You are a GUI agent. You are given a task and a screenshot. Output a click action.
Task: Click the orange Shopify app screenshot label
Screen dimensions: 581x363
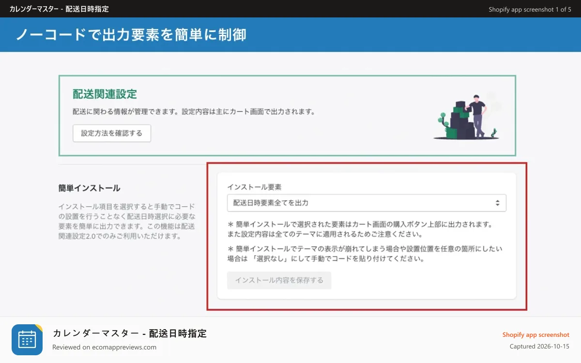536,334
